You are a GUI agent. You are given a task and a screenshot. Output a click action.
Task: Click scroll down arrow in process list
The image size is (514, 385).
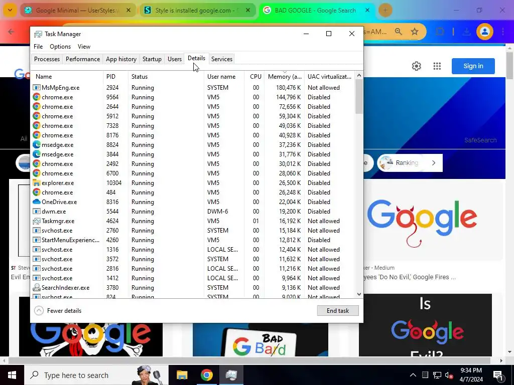359,294
